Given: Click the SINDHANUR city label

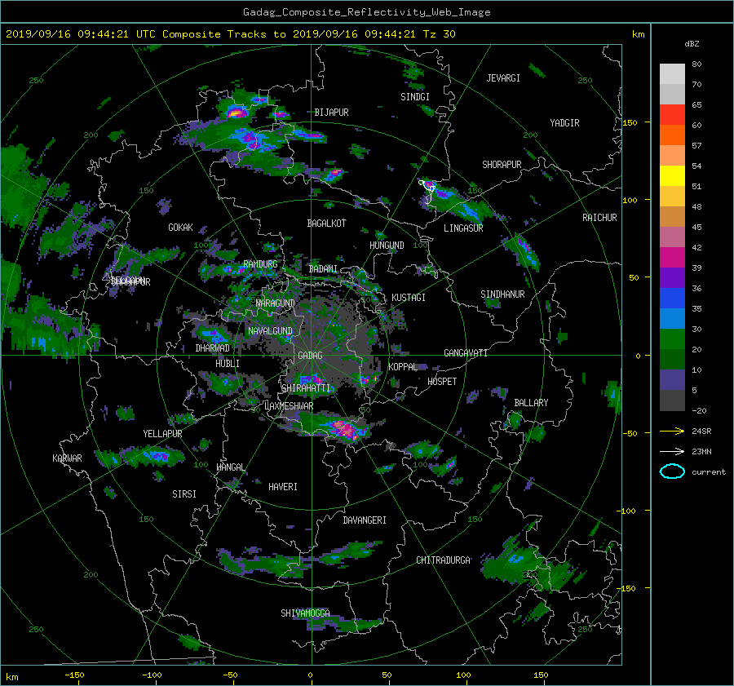Looking at the screenshot, I should (502, 294).
